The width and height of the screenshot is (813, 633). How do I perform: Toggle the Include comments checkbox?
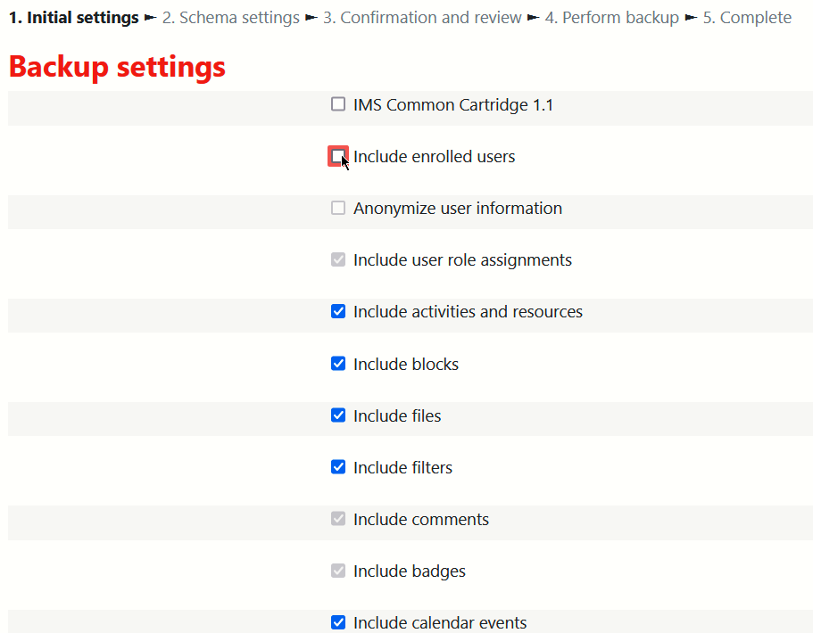(338, 519)
